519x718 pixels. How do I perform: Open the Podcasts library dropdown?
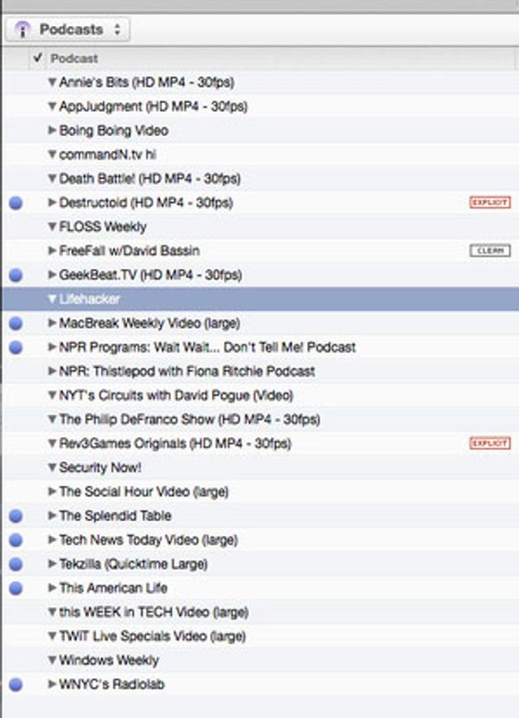click(68, 29)
